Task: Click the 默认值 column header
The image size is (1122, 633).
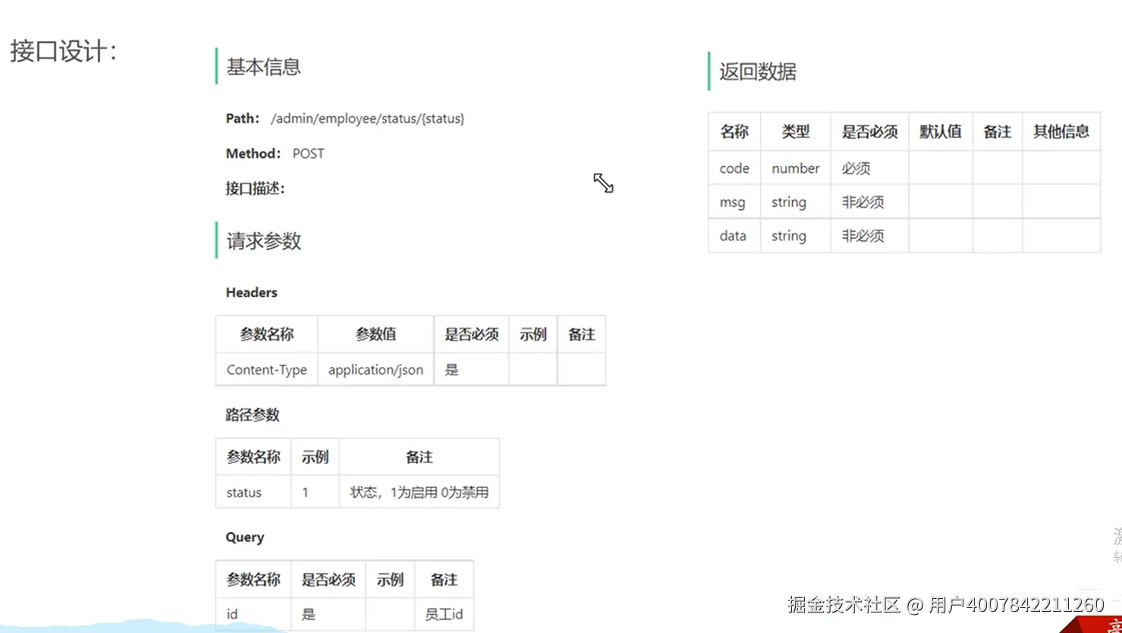Action: 940,132
